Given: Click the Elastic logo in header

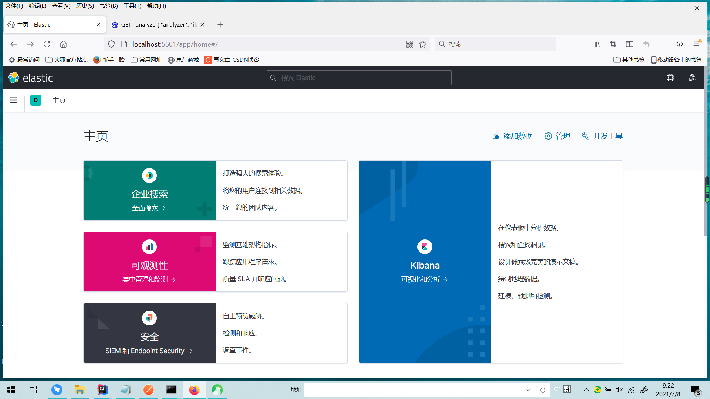Looking at the screenshot, I should pyautogui.click(x=30, y=78).
